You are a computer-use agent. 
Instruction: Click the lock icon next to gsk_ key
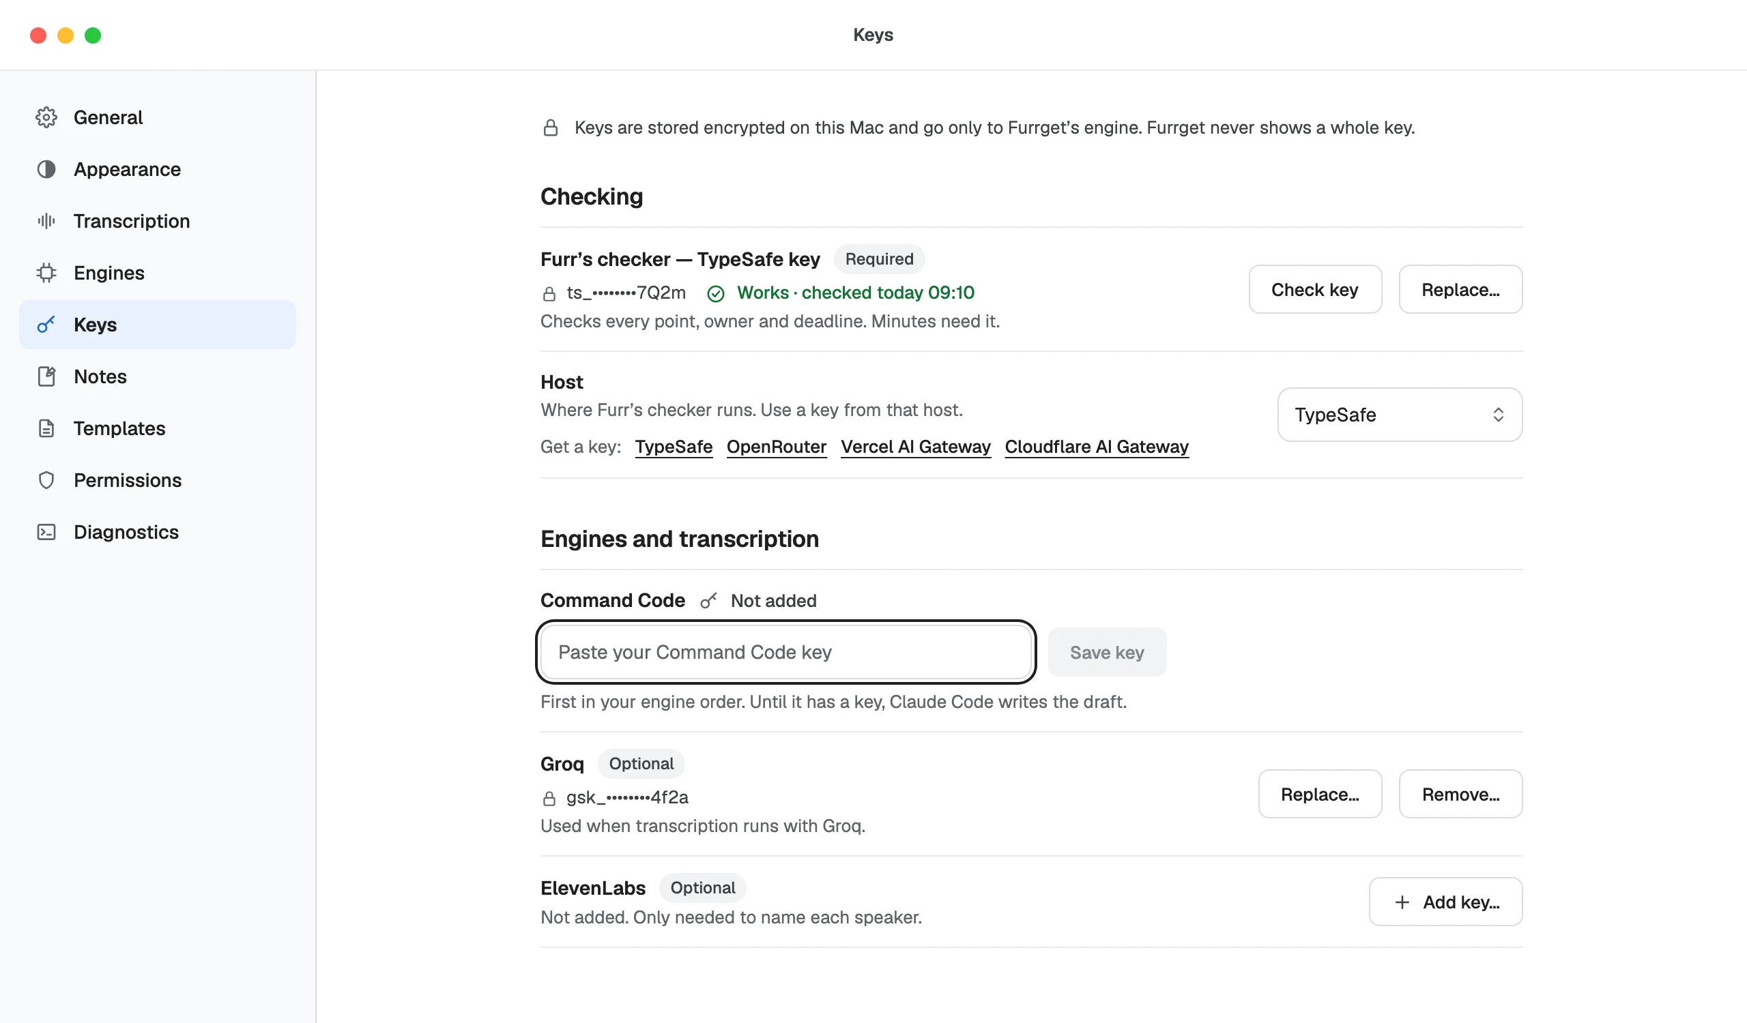[549, 799]
